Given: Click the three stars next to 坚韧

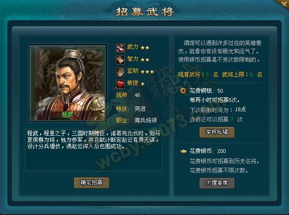Looking at the screenshot, I should [147, 72].
